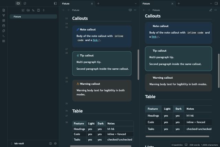Open the Files explorer sidebar tab
This screenshot has height=147, width=220.
click(x=18, y=3)
